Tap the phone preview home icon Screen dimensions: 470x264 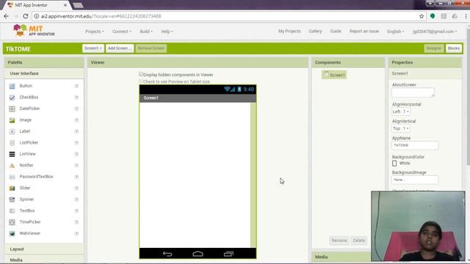198,254
